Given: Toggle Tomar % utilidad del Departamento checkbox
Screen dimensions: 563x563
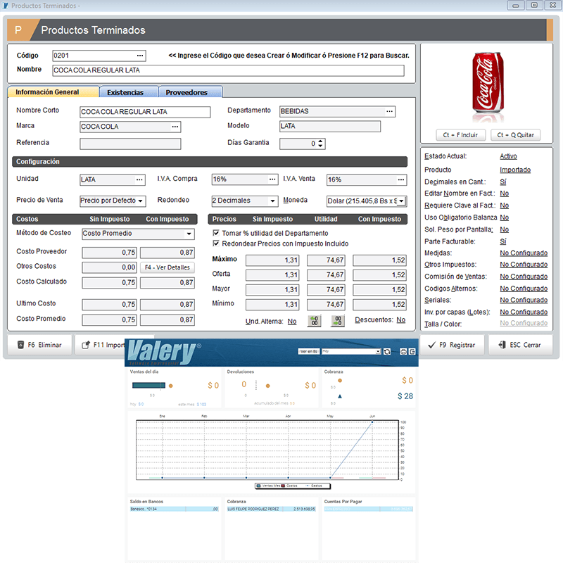Looking at the screenshot, I should click(216, 233).
